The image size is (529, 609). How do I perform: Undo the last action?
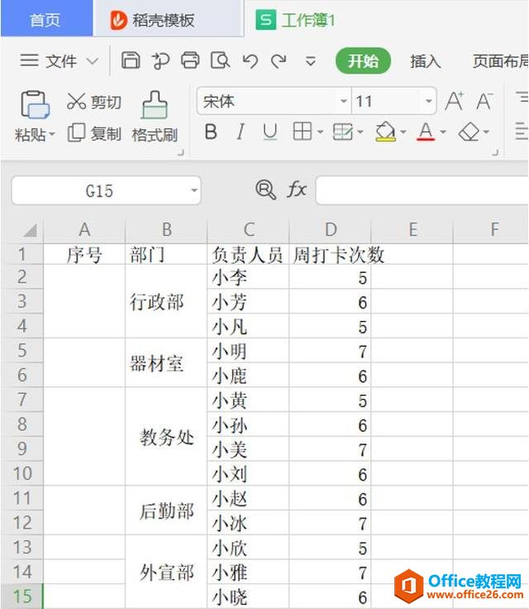(x=250, y=61)
